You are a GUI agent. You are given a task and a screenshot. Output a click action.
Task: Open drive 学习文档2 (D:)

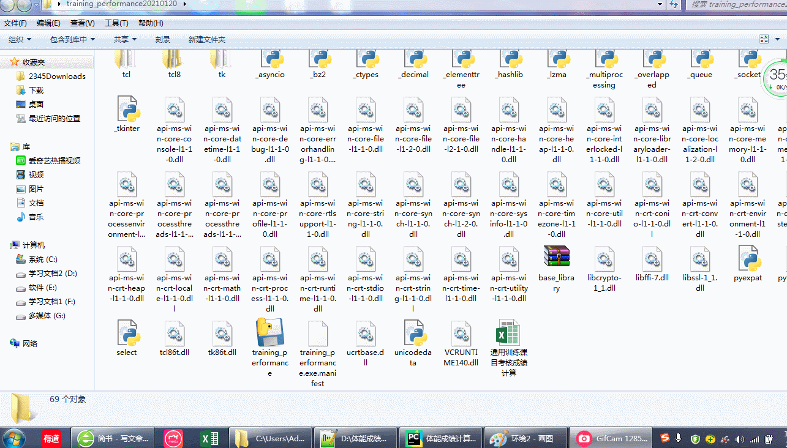[x=53, y=274]
